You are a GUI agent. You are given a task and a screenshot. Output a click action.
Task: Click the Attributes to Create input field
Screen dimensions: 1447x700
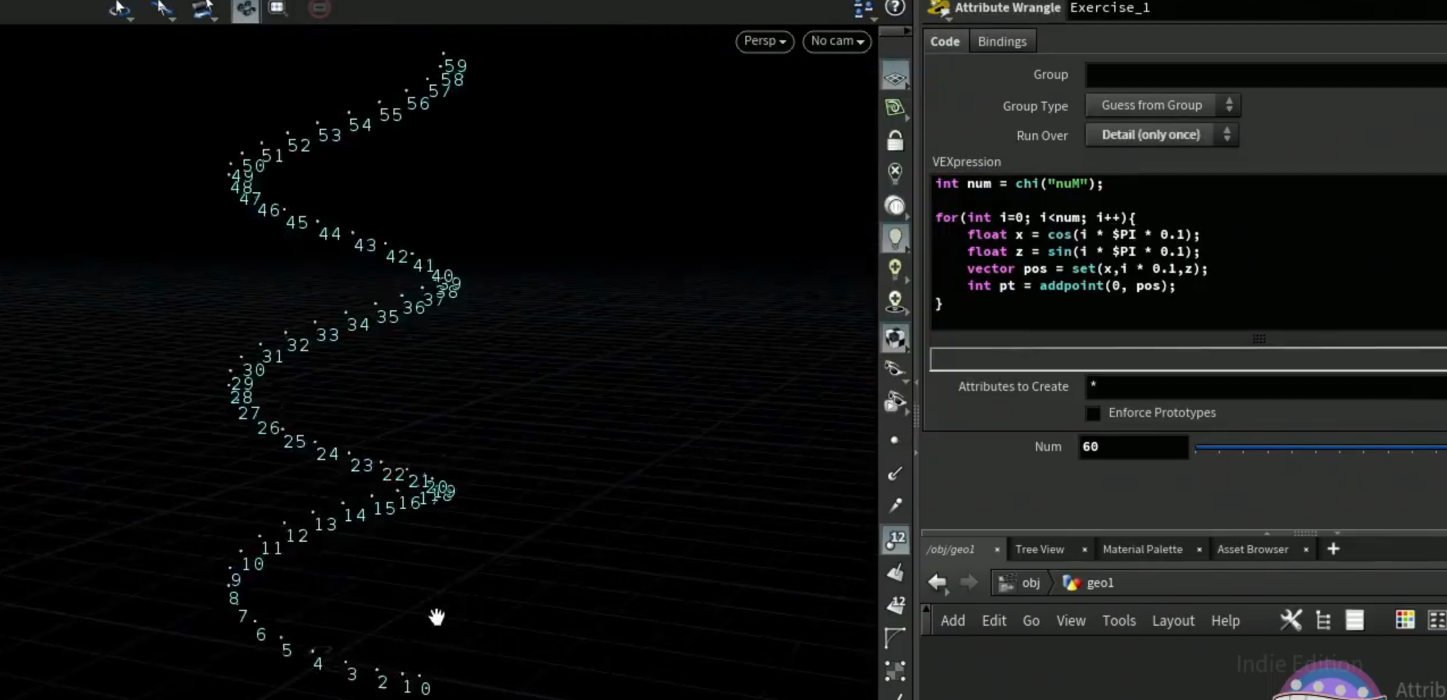pos(1266,387)
